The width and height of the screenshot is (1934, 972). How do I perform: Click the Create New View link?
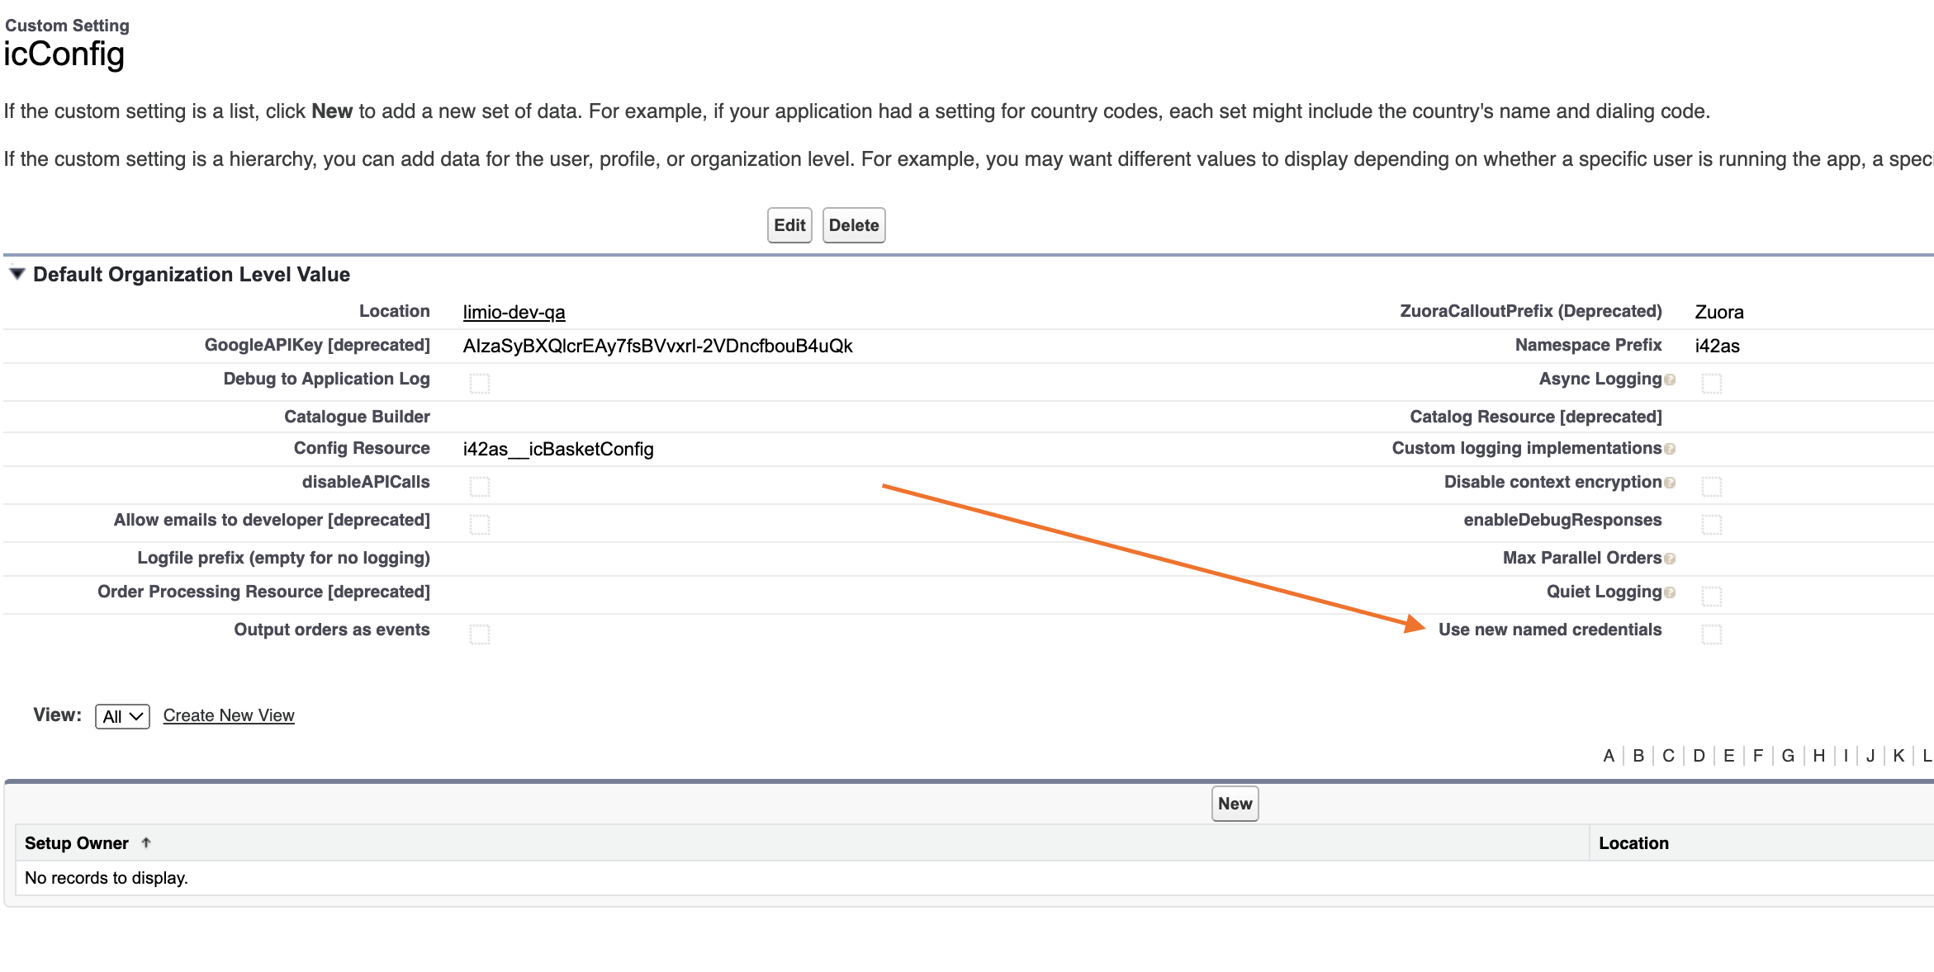pos(229,715)
